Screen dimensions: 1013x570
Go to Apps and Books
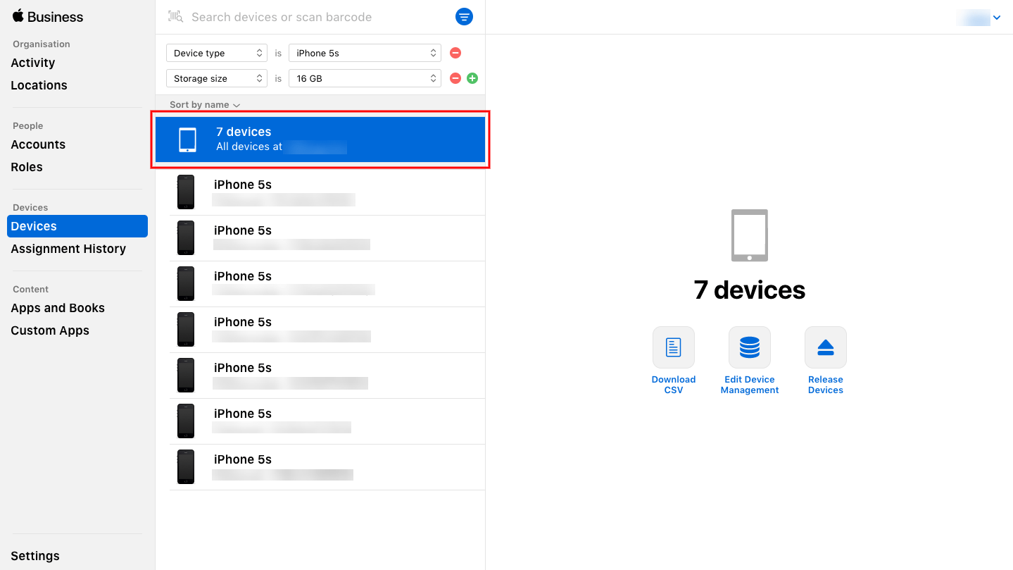57,308
